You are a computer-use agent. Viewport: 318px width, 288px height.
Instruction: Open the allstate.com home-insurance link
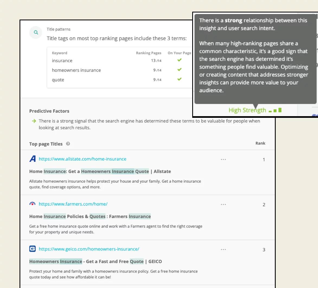pyautogui.click(x=82, y=159)
